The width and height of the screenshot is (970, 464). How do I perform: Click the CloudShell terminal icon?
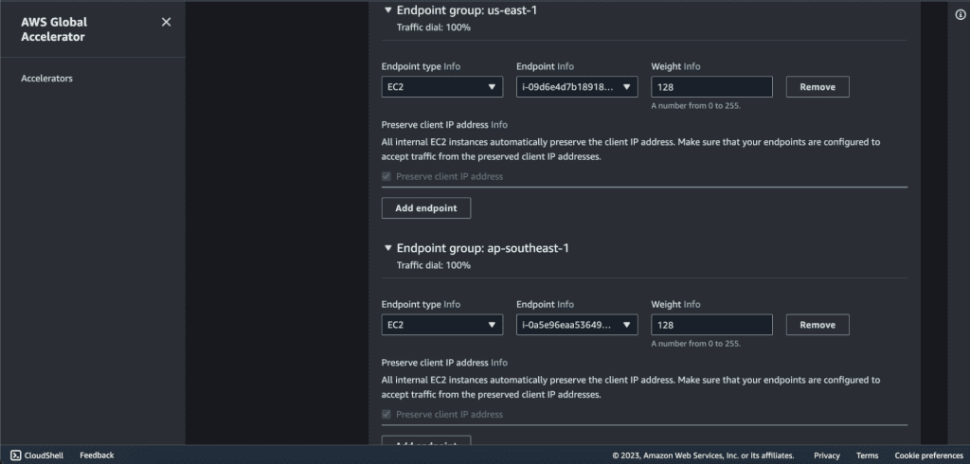click(x=16, y=455)
